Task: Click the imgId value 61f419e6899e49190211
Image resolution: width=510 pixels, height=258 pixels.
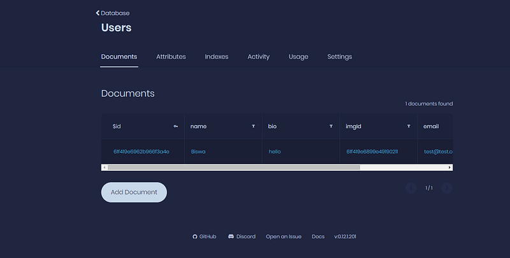Action: [372, 152]
